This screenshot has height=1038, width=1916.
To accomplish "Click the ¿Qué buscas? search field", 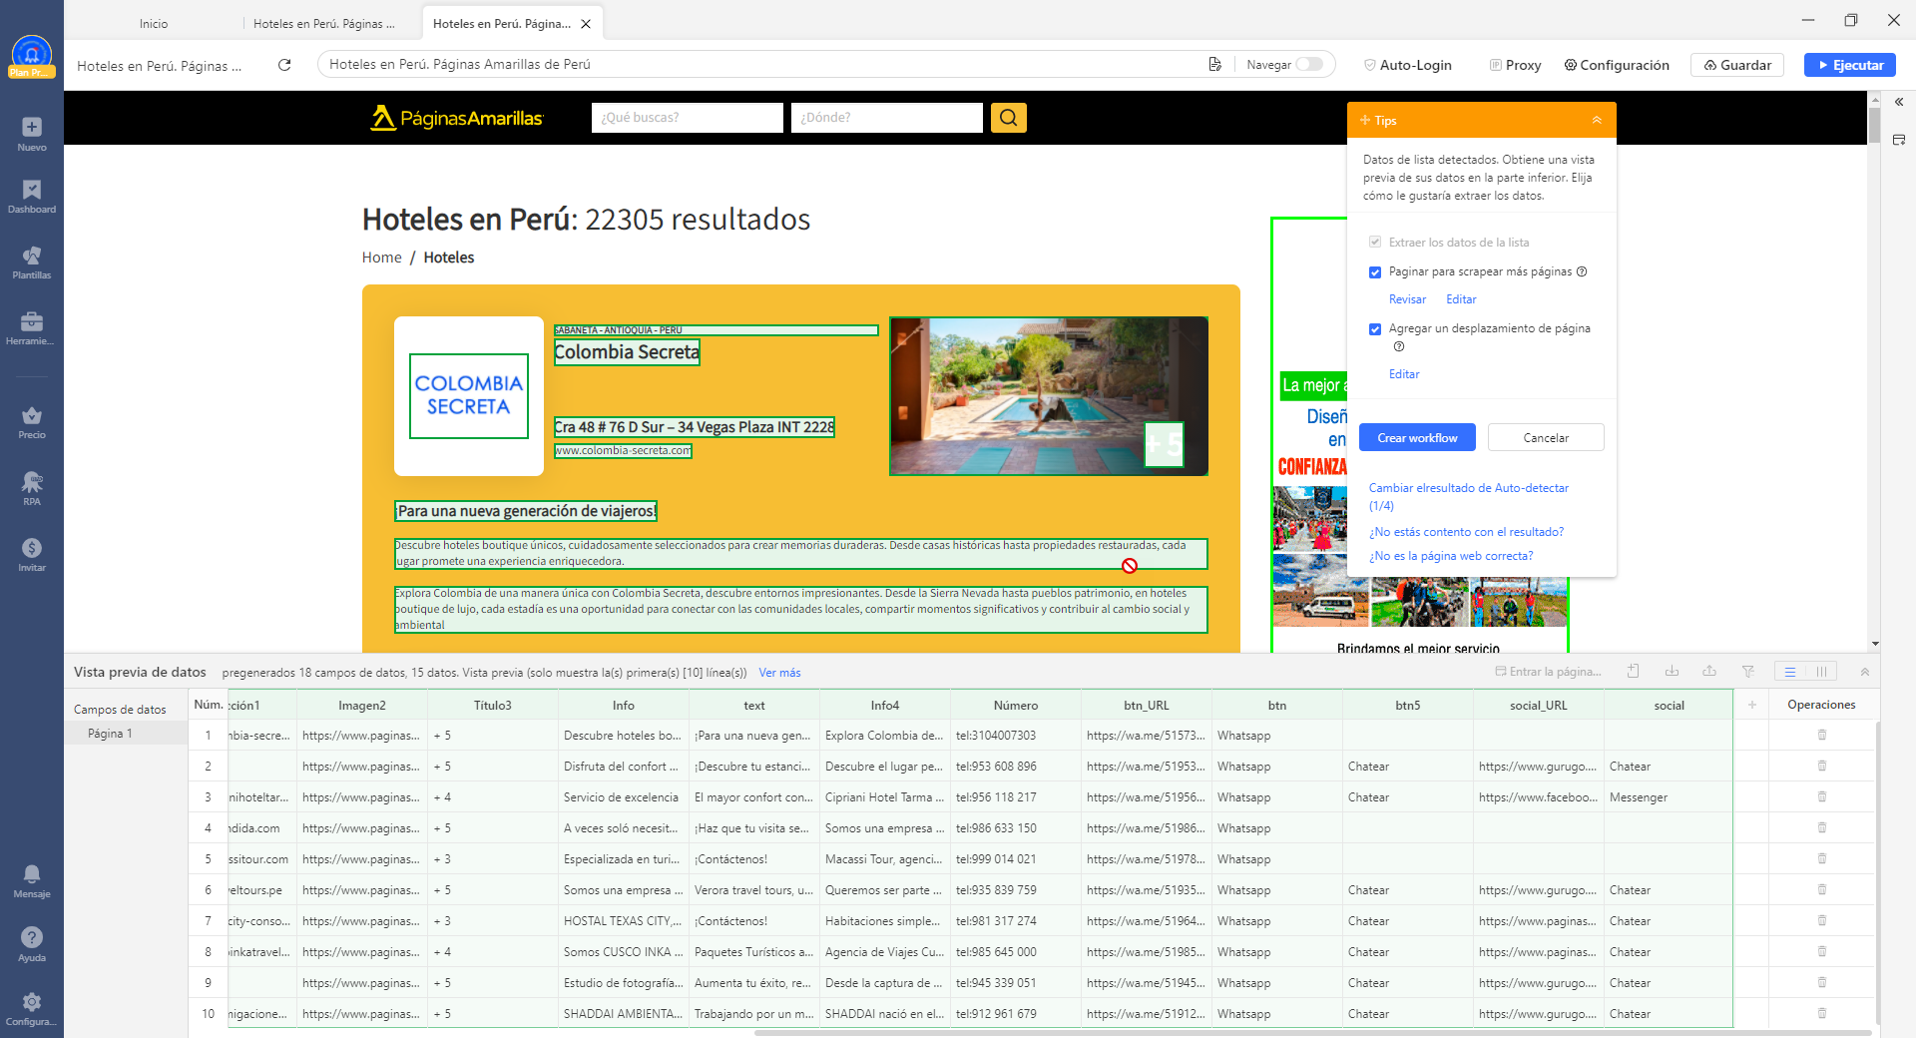I will (688, 118).
